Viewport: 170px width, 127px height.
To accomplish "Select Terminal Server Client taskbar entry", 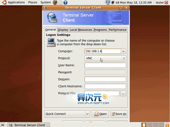I will click(x=29, y=125).
